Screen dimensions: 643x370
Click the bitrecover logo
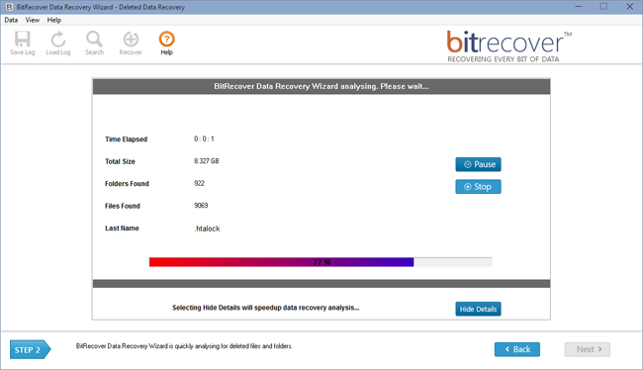tap(508, 46)
